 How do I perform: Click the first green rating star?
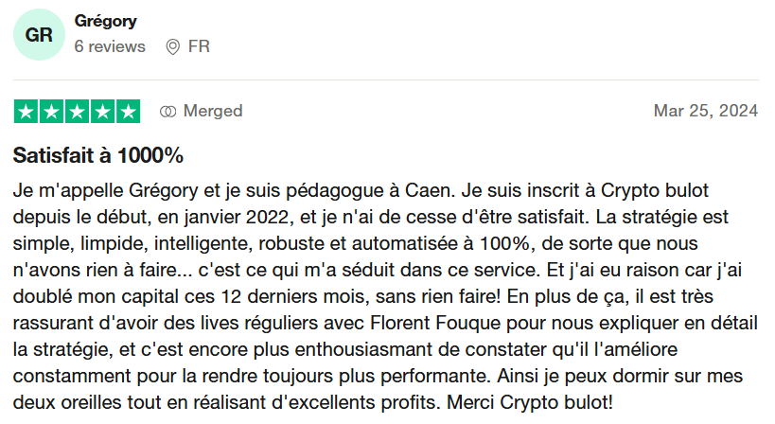pyautogui.click(x=26, y=111)
